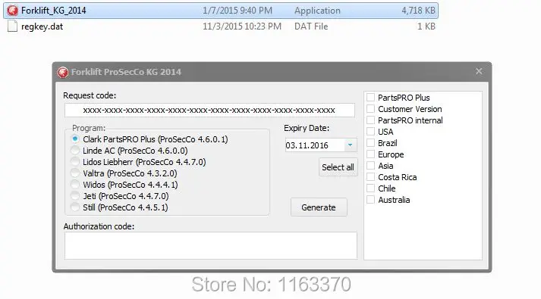
Task: Click the ProSecCo dialog title bar icon
Action: pos(63,72)
